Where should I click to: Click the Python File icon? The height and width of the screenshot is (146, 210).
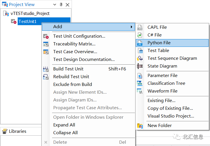point(140,43)
